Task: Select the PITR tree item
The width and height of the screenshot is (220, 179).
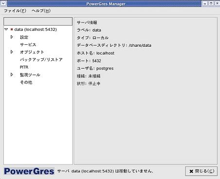Action: (24, 67)
